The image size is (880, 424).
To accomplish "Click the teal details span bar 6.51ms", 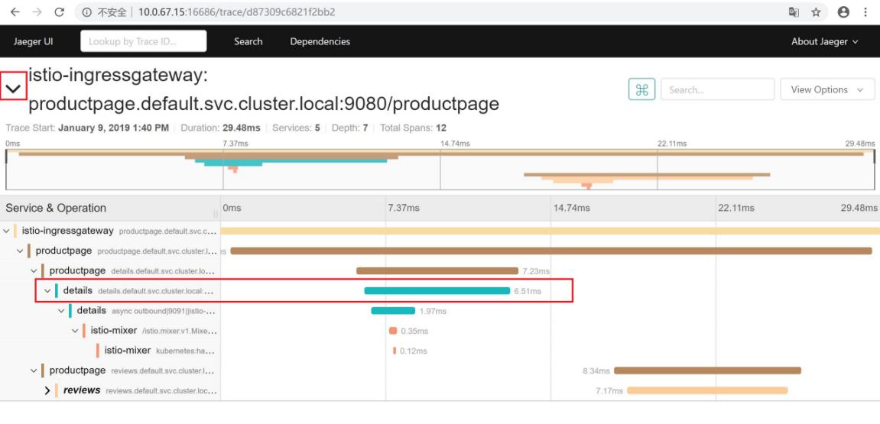I will click(437, 290).
